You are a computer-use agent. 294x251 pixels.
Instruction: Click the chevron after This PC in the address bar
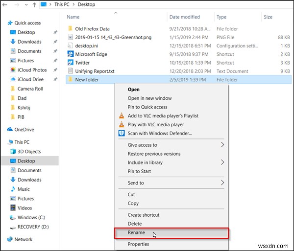click(73, 4)
